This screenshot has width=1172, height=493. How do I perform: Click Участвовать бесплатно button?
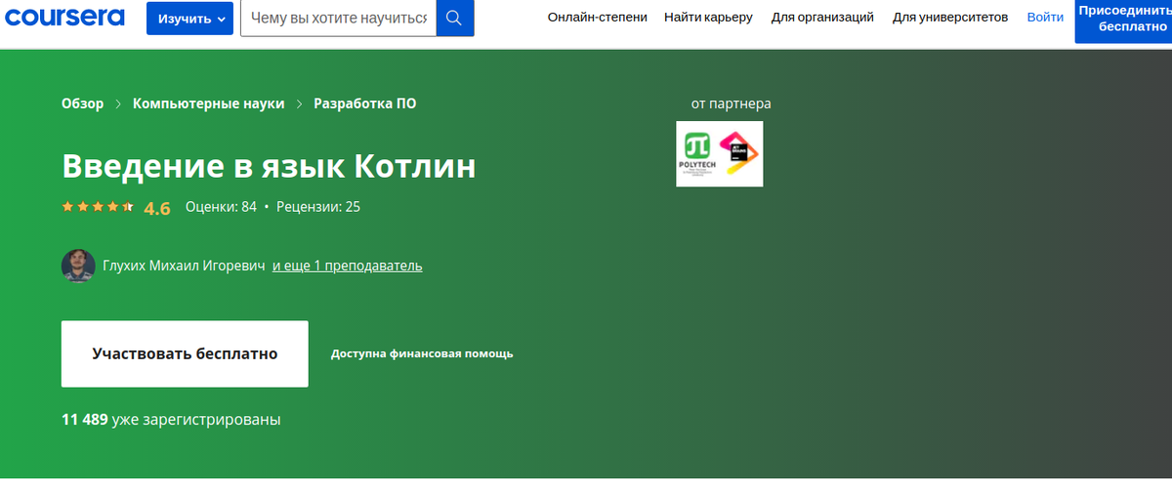pos(185,353)
